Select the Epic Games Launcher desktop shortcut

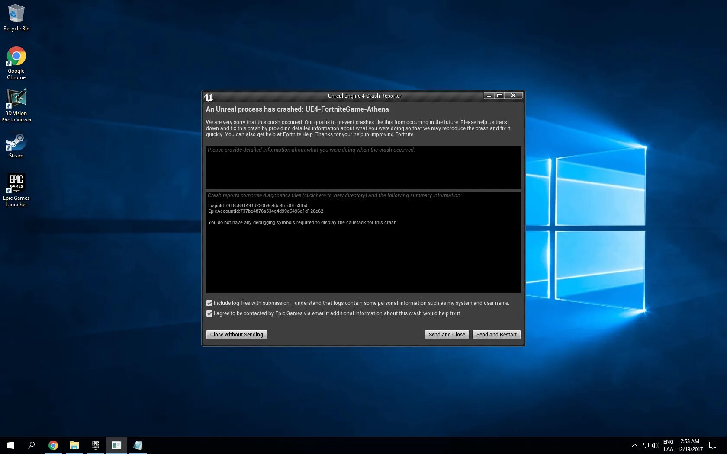(x=16, y=190)
